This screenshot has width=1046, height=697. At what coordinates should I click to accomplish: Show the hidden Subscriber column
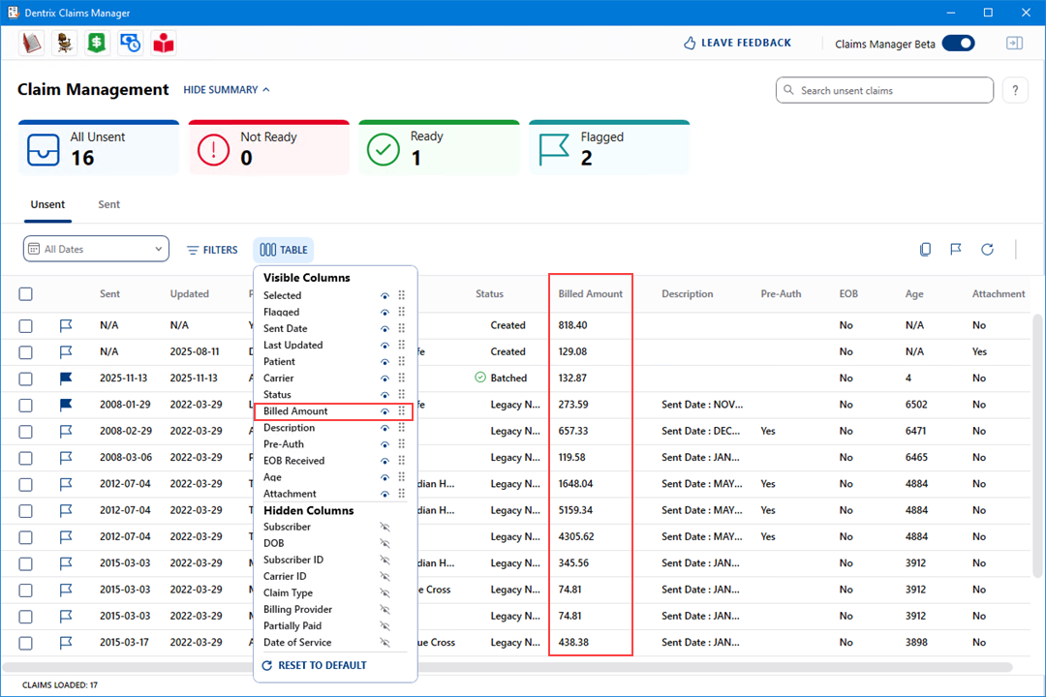(x=385, y=528)
